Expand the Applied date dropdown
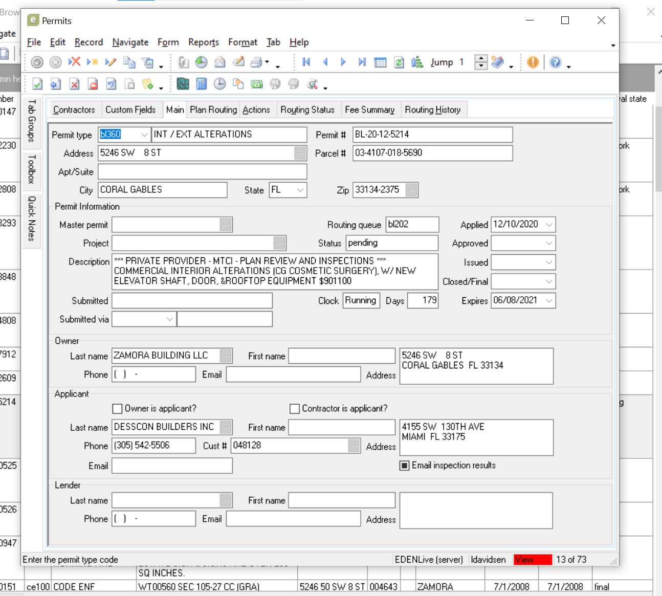 tap(549, 225)
